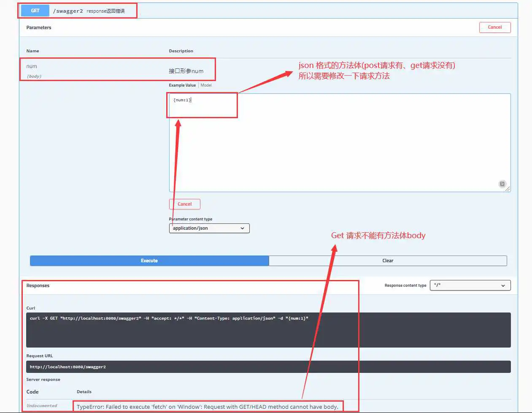
Task: Click the blue GET method badge
Action: point(35,11)
